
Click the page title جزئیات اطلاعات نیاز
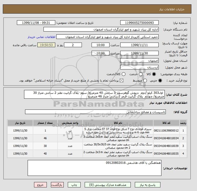[x=172, y=9]
